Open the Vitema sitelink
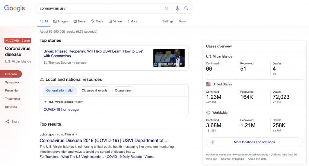Screen dimensions: 309x166 [x=149, y=157]
